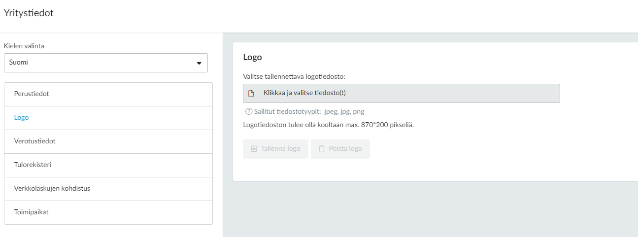The image size is (638, 237).
Task: Click the 'Kielen valinta' label
Action: coord(24,46)
